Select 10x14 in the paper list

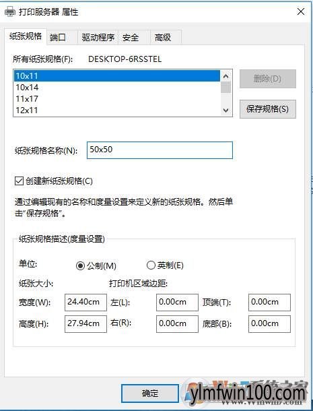[117, 88]
